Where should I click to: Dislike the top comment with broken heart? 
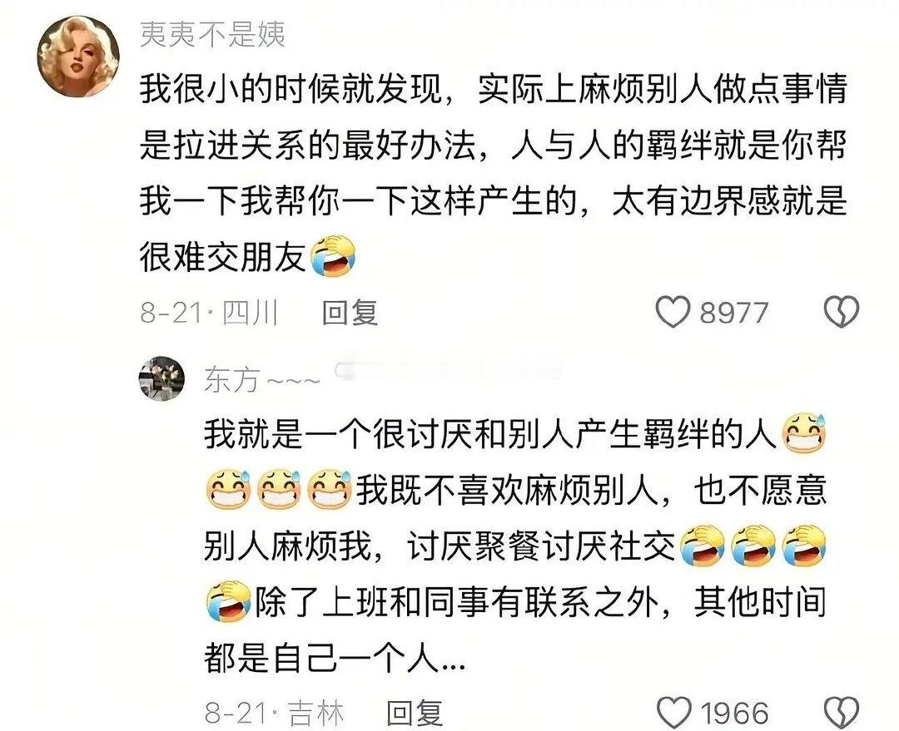coord(841,312)
